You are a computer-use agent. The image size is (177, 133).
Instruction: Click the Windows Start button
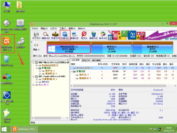coord(4,129)
